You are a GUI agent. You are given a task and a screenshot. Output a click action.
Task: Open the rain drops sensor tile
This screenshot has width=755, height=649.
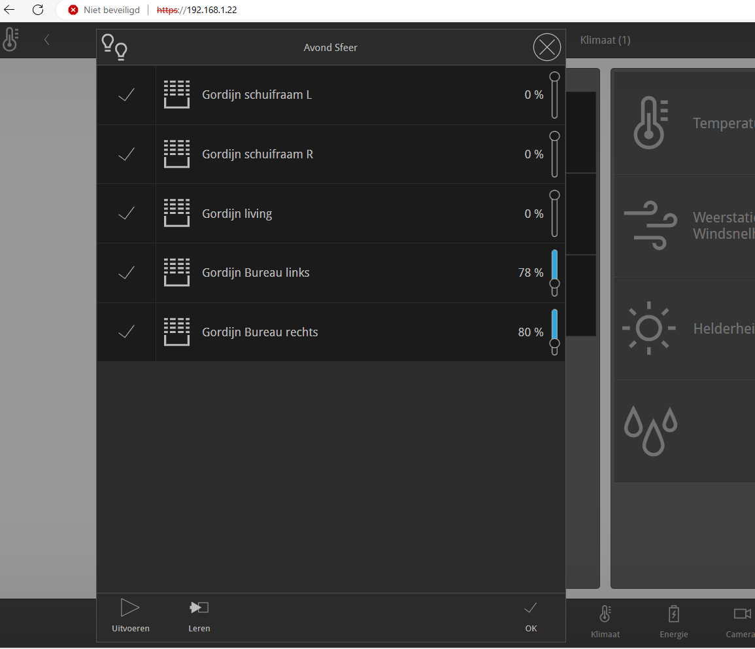(x=683, y=431)
